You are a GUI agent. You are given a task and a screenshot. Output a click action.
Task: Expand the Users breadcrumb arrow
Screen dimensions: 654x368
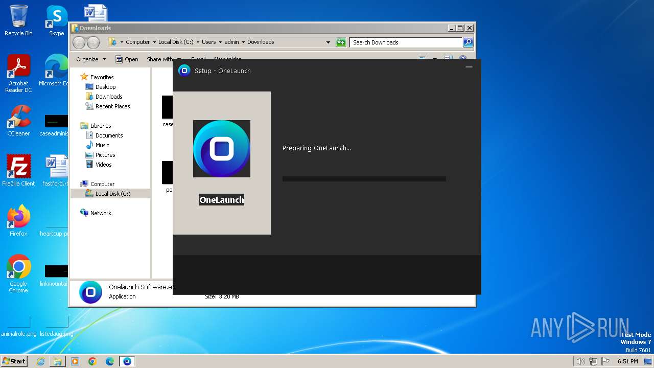tap(220, 42)
